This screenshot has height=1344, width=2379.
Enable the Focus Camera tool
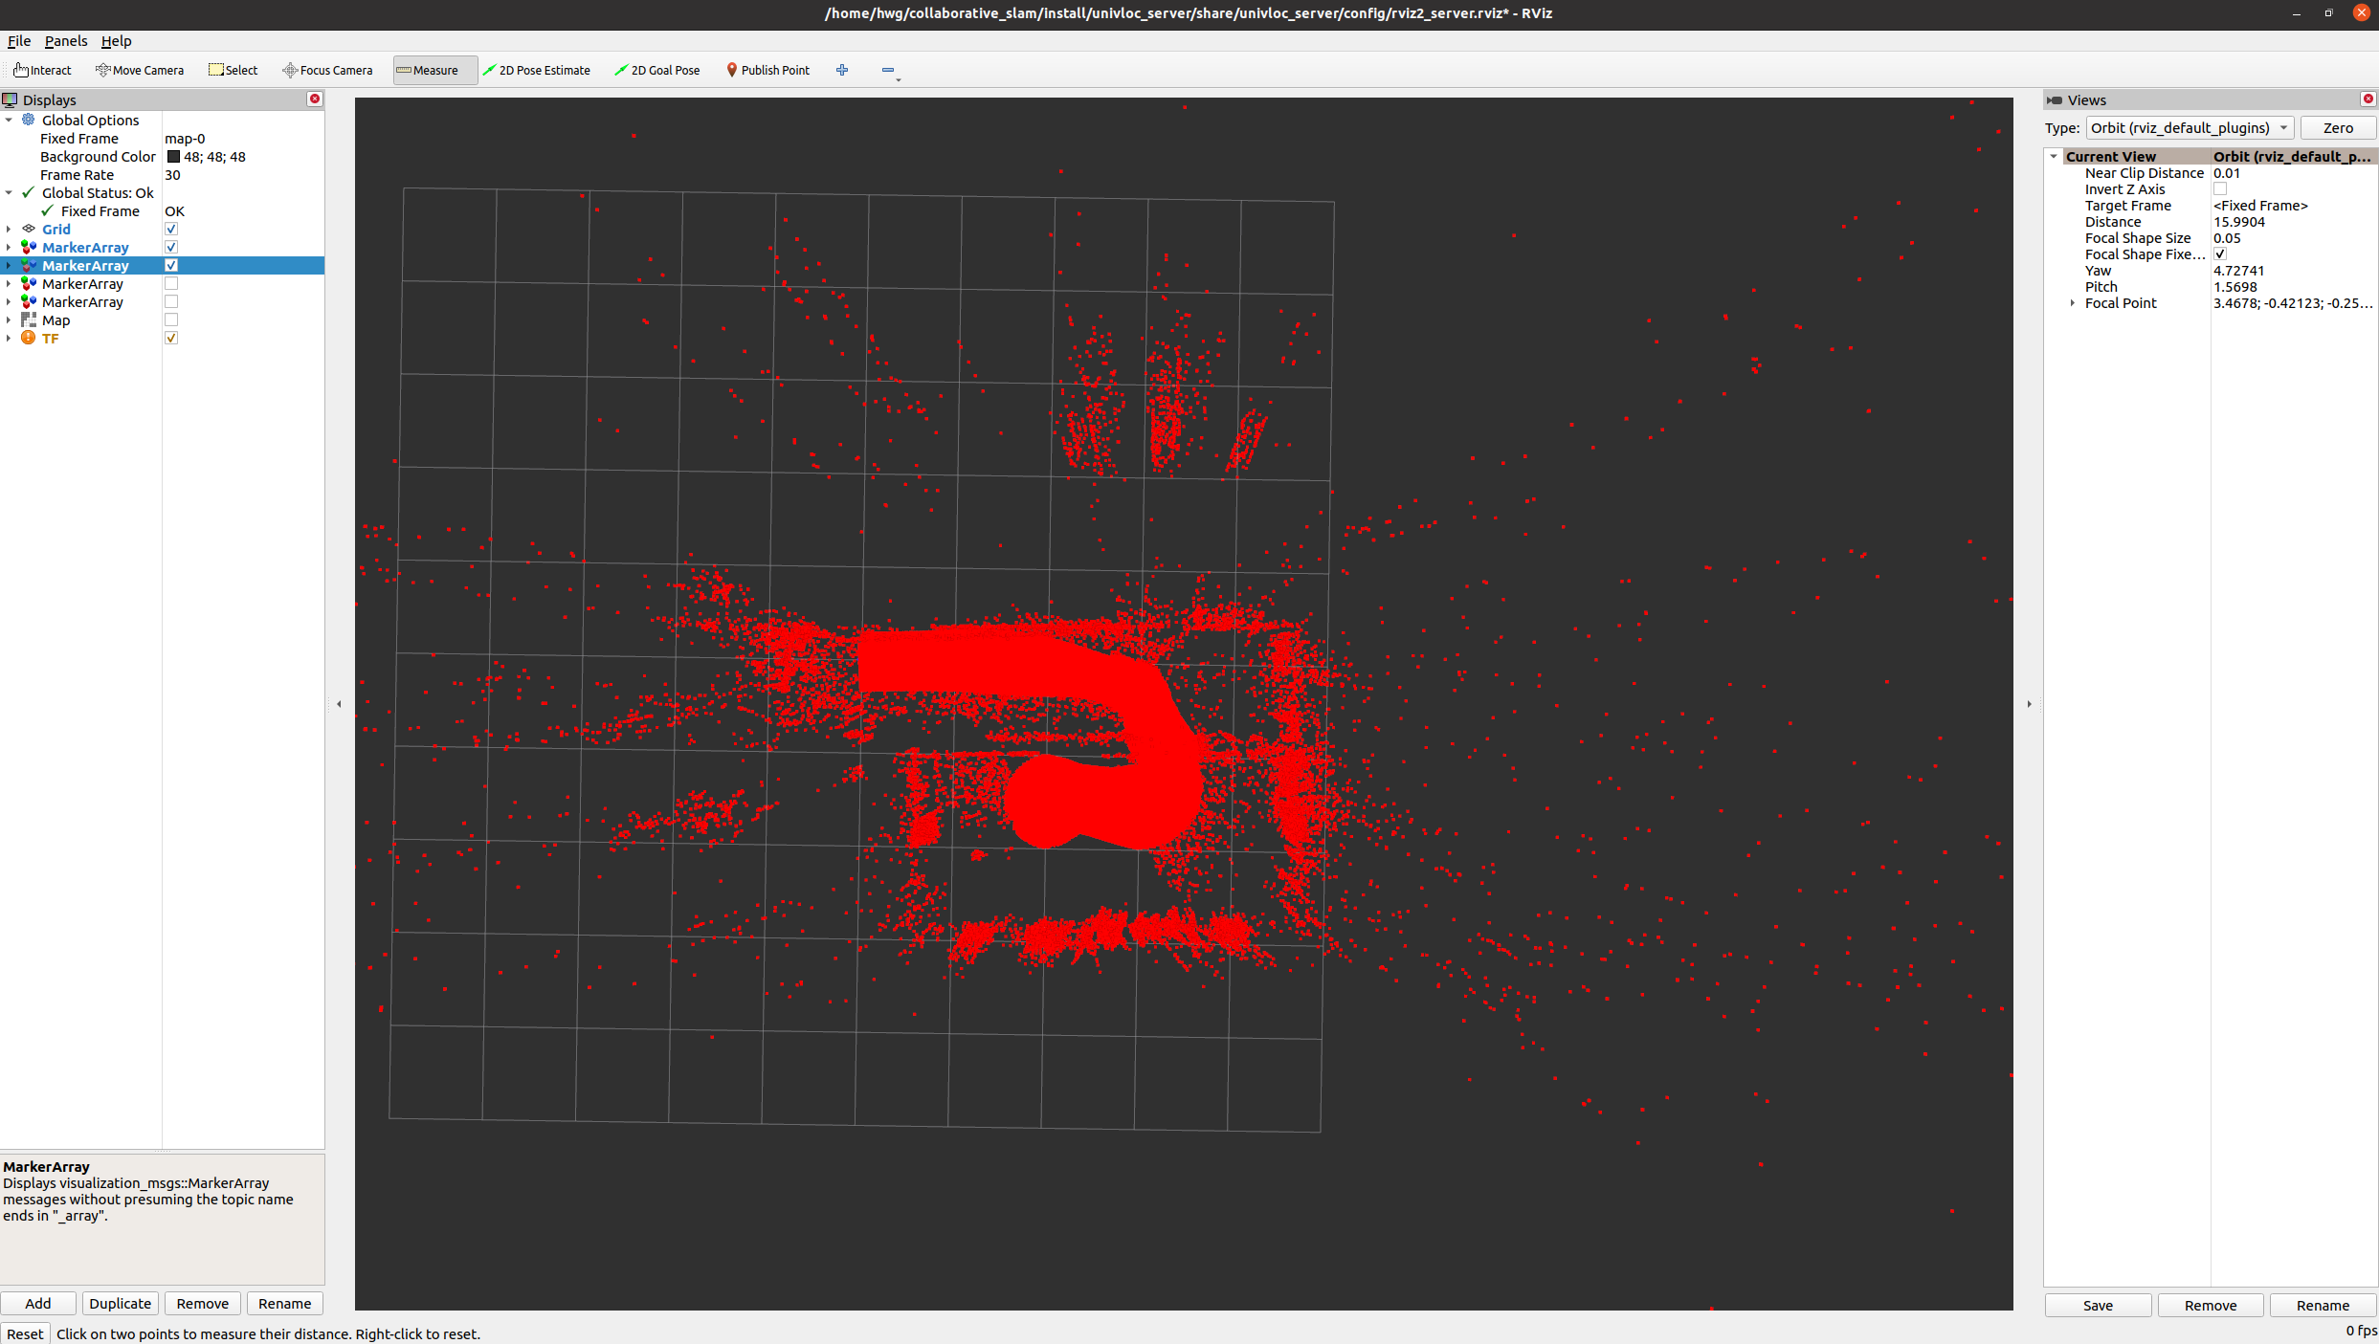327,70
